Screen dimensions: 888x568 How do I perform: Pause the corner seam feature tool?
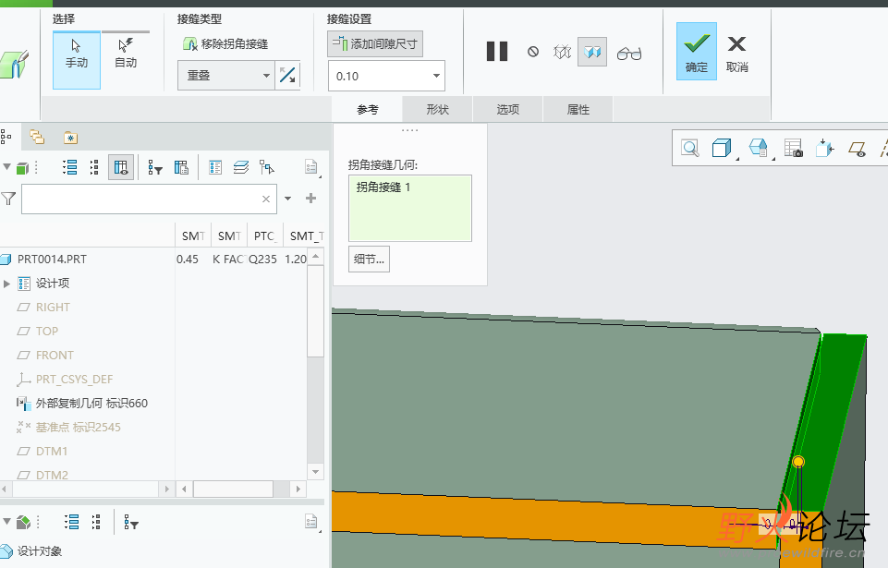coord(497,52)
